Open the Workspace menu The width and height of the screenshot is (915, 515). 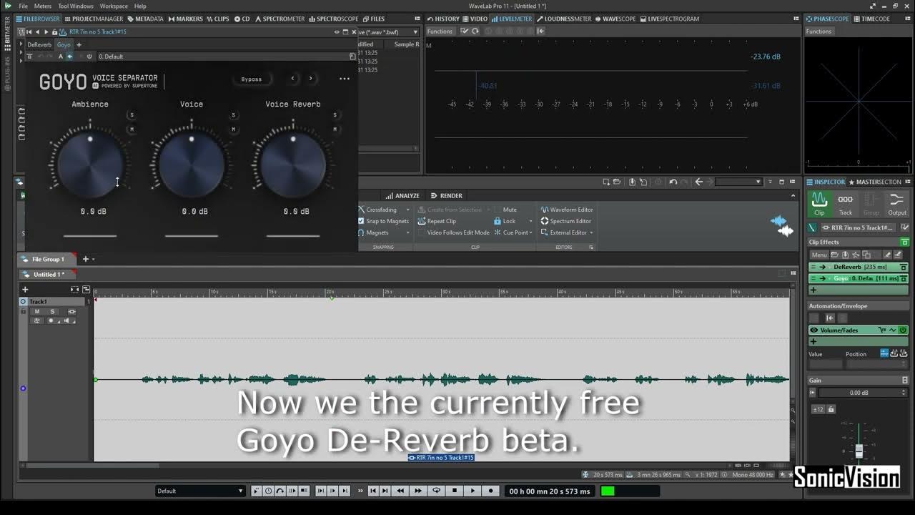pyautogui.click(x=114, y=6)
